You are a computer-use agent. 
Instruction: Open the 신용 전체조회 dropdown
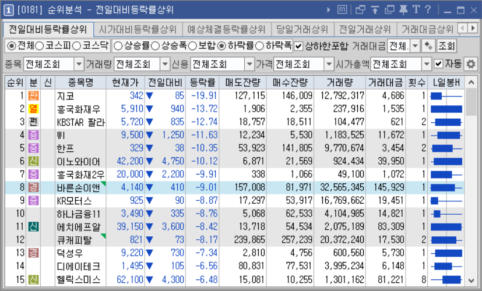[249, 64]
